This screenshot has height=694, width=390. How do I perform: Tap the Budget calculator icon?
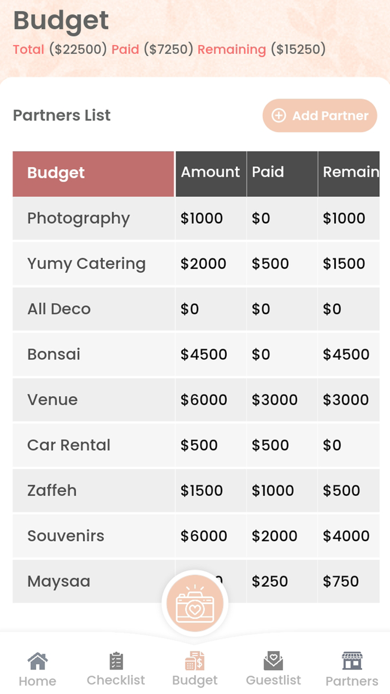point(195,660)
